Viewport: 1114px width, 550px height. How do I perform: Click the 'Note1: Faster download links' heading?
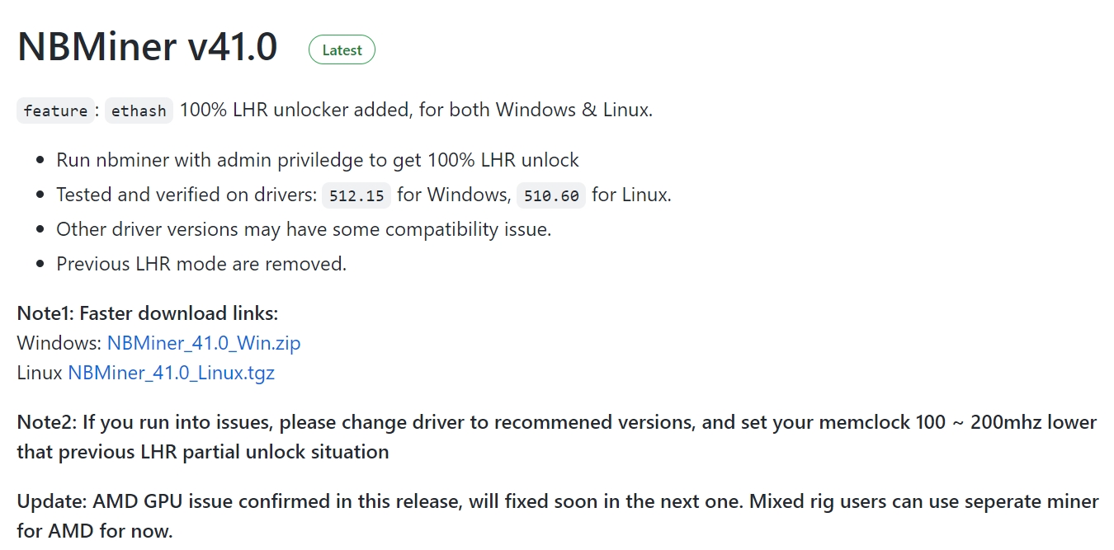(x=148, y=313)
